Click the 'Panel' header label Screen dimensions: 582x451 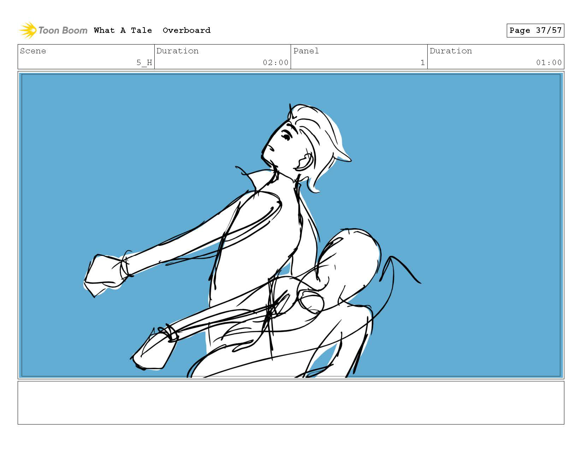[x=306, y=51]
